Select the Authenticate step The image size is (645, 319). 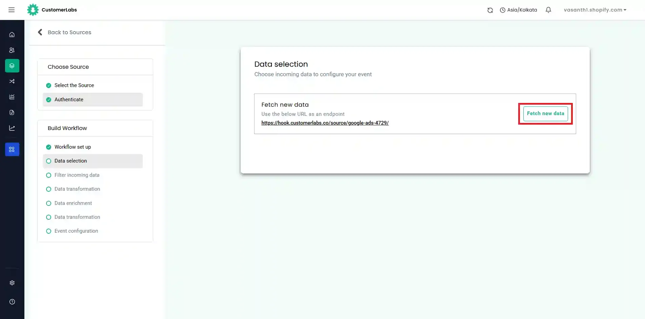pos(93,100)
